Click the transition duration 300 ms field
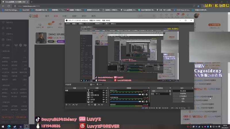 [162, 94]
